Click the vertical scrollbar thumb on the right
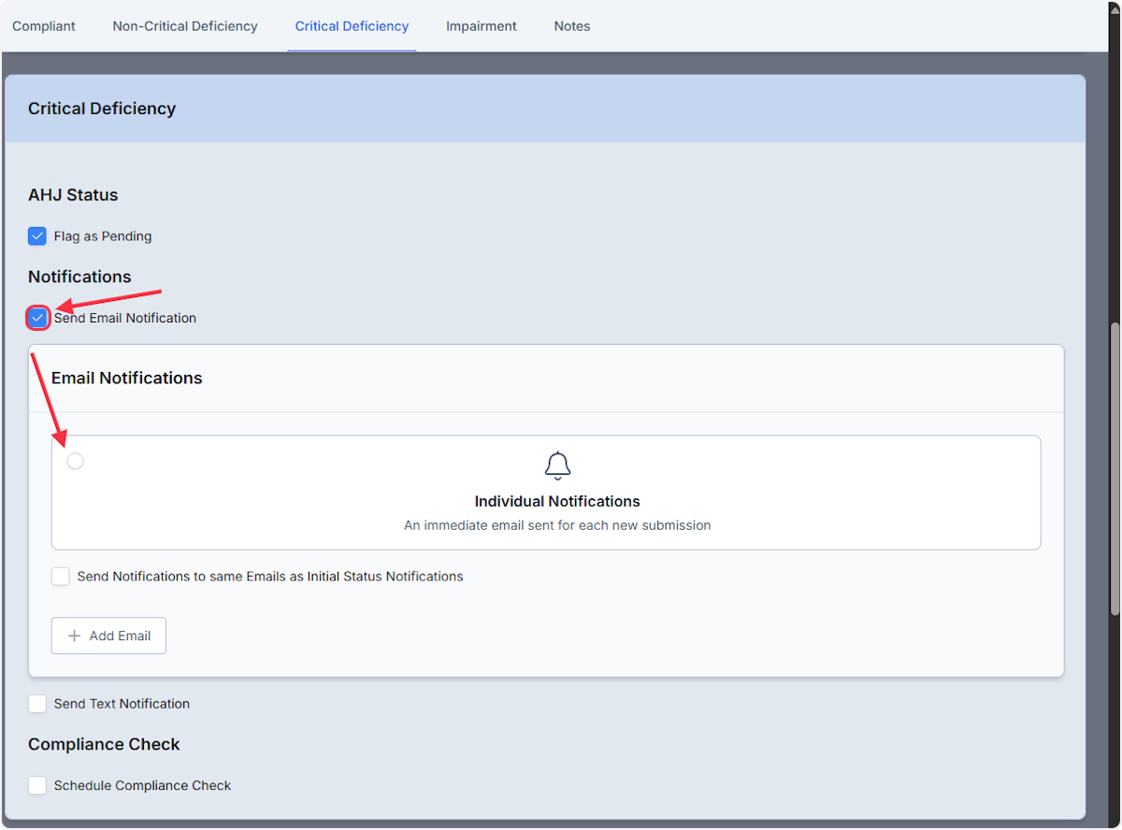 (x=1115, y=468)
